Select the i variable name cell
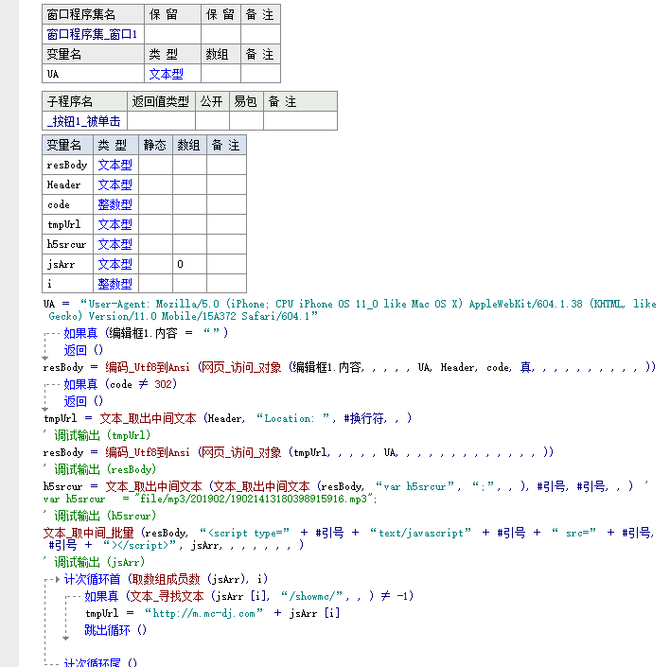This screenshot has height=667, width=670. 67,284
